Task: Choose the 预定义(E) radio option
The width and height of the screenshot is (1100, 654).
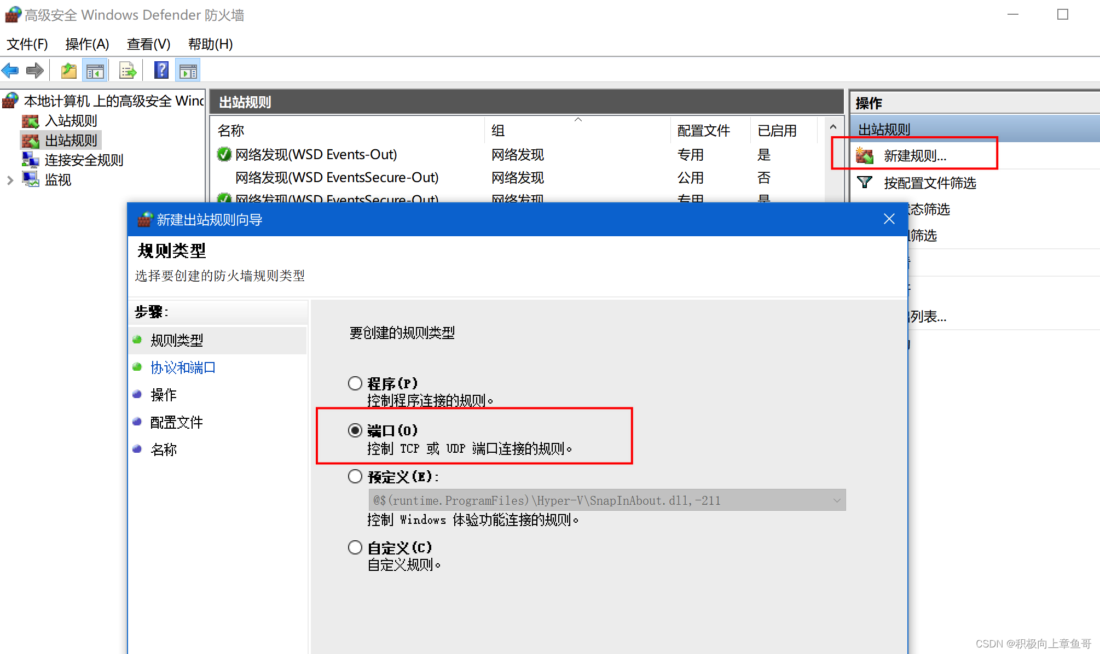Action: tap(355, 477)
